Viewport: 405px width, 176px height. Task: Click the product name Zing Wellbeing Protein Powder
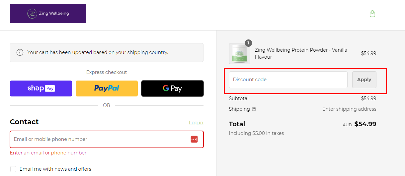(x=301, y=53)
